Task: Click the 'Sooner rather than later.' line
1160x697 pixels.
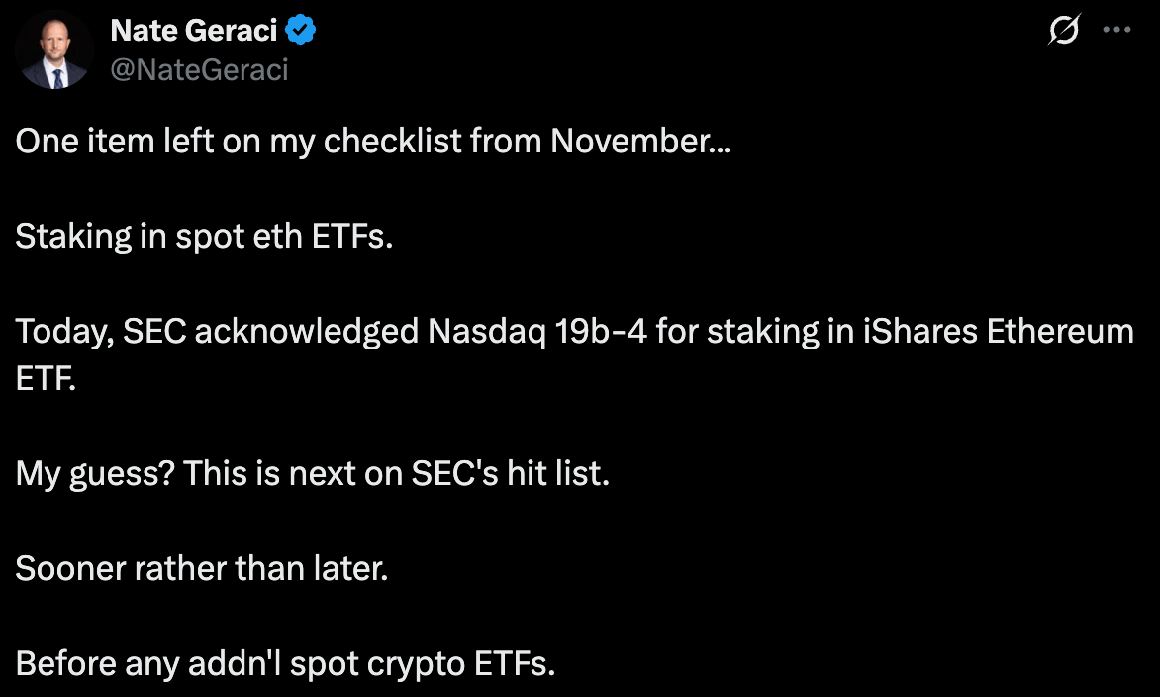Action: (x=201, y=568)
